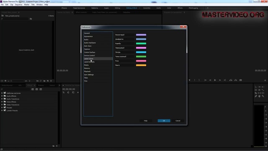Select the Pen tool
This screenshot has height=151, width=268.
[256, 96]
